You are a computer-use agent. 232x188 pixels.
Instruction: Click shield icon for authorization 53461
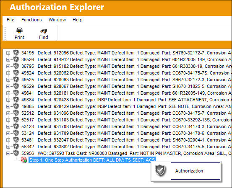(x=16, y=140)
